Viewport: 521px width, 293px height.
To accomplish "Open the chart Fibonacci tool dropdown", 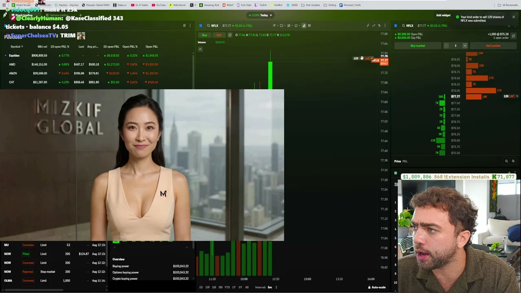I will pos(289,26).
